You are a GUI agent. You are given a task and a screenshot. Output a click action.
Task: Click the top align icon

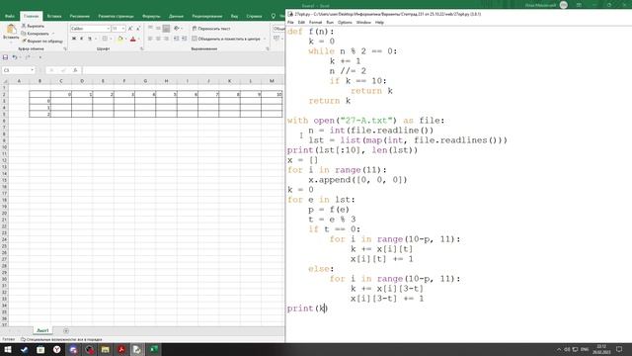pyautogui.click(x=150, y=29)
